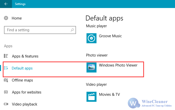The width and height of the screenshot is (175, 110).
Task: Open the Home settings page
Action: point(17,18)
